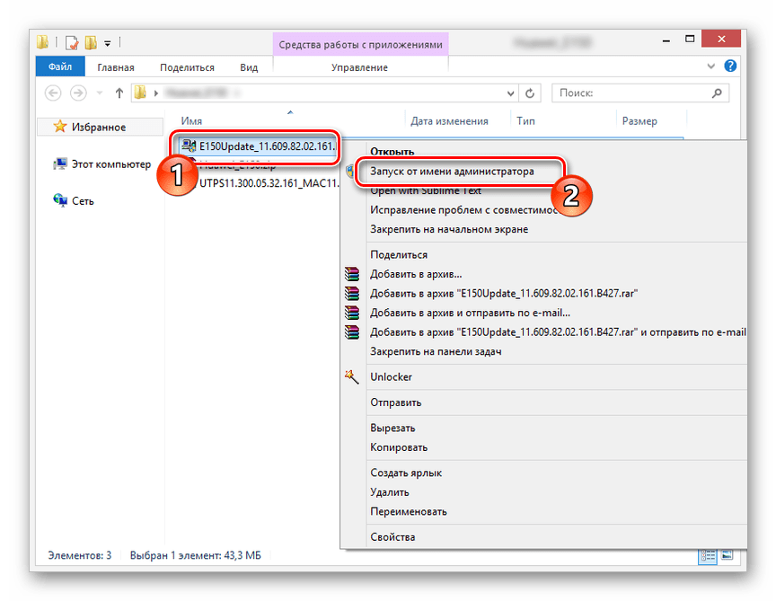Choose Исправление проблем с совместимостью
The height and width of the screenshot is (601, 776).
[465, 210]
